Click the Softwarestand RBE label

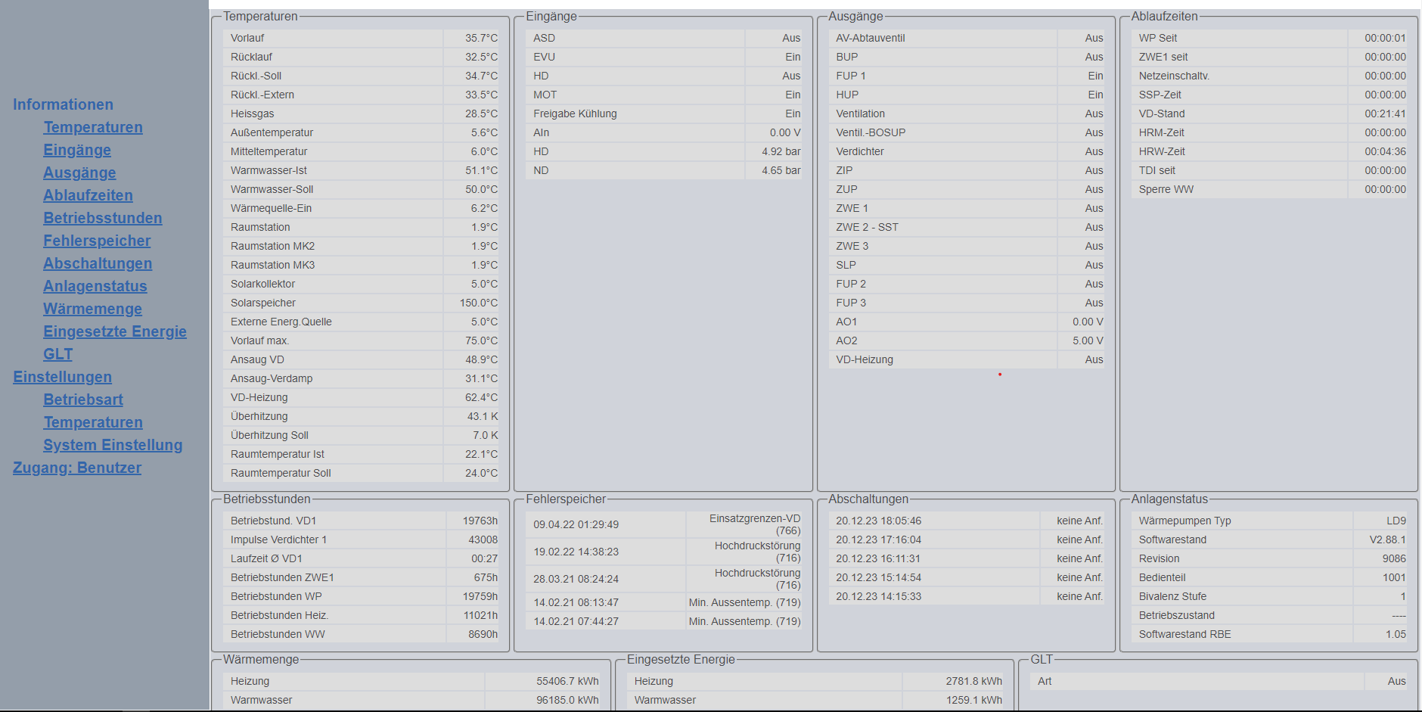click(1185, 634)
